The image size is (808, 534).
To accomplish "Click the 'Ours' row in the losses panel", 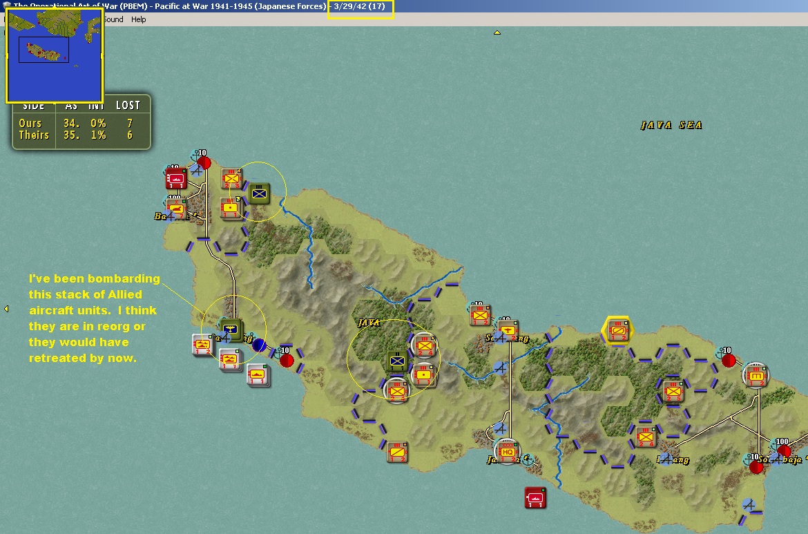I will pyautogui.click(x=81, y=123).
